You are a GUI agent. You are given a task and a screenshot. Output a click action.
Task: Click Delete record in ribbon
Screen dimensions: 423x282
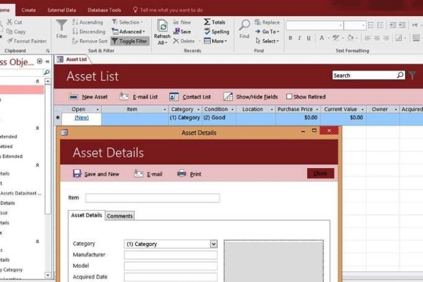(184, 41)
